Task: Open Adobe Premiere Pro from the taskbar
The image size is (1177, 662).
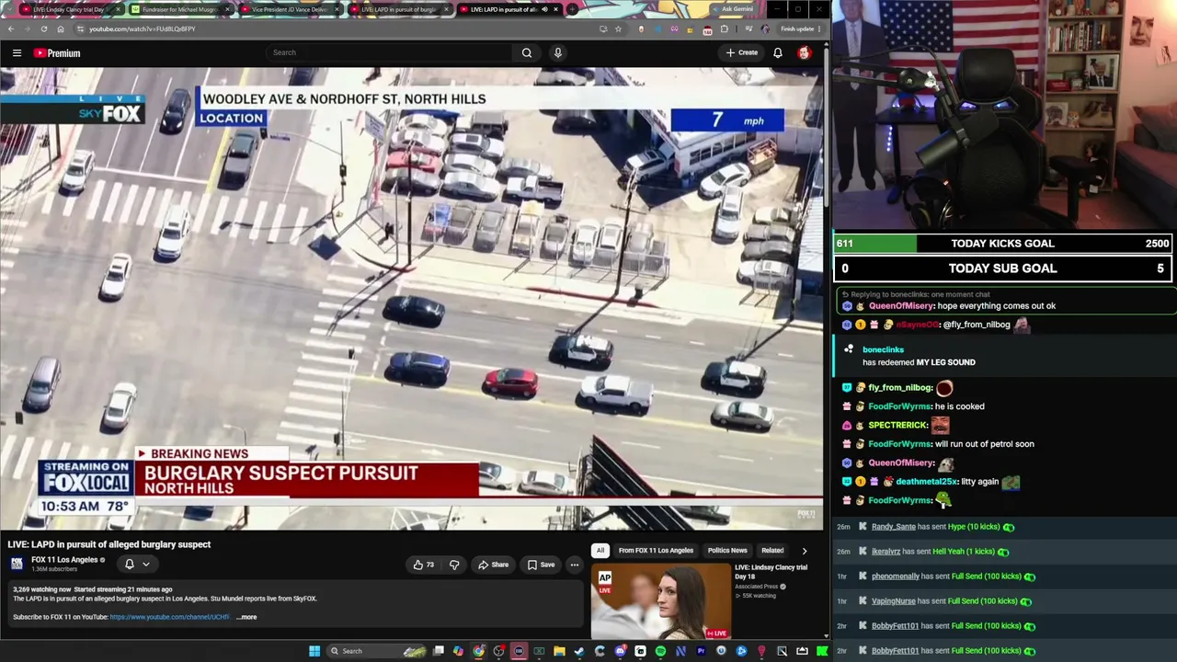Action: pos(701,651)
